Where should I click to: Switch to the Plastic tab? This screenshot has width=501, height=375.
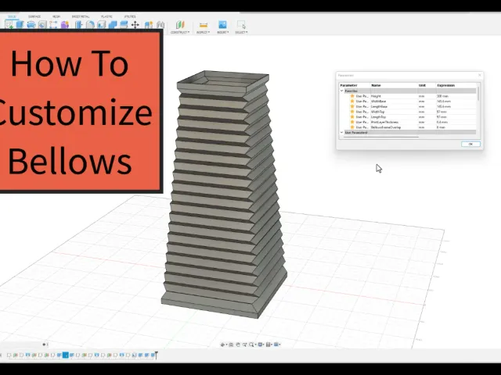106,16
